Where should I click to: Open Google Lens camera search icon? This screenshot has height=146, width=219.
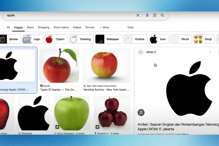(x=155, y=15)
